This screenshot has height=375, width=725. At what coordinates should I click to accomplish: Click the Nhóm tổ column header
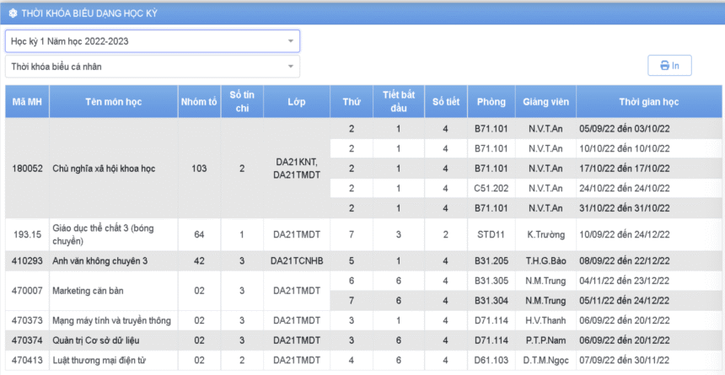pos(198,102)
